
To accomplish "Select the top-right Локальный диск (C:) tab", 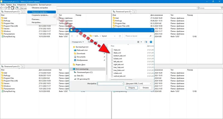I will point(122,12).
